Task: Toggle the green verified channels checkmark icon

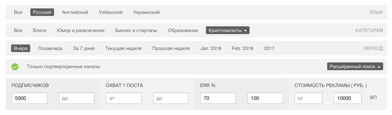Action: [15, 67]
